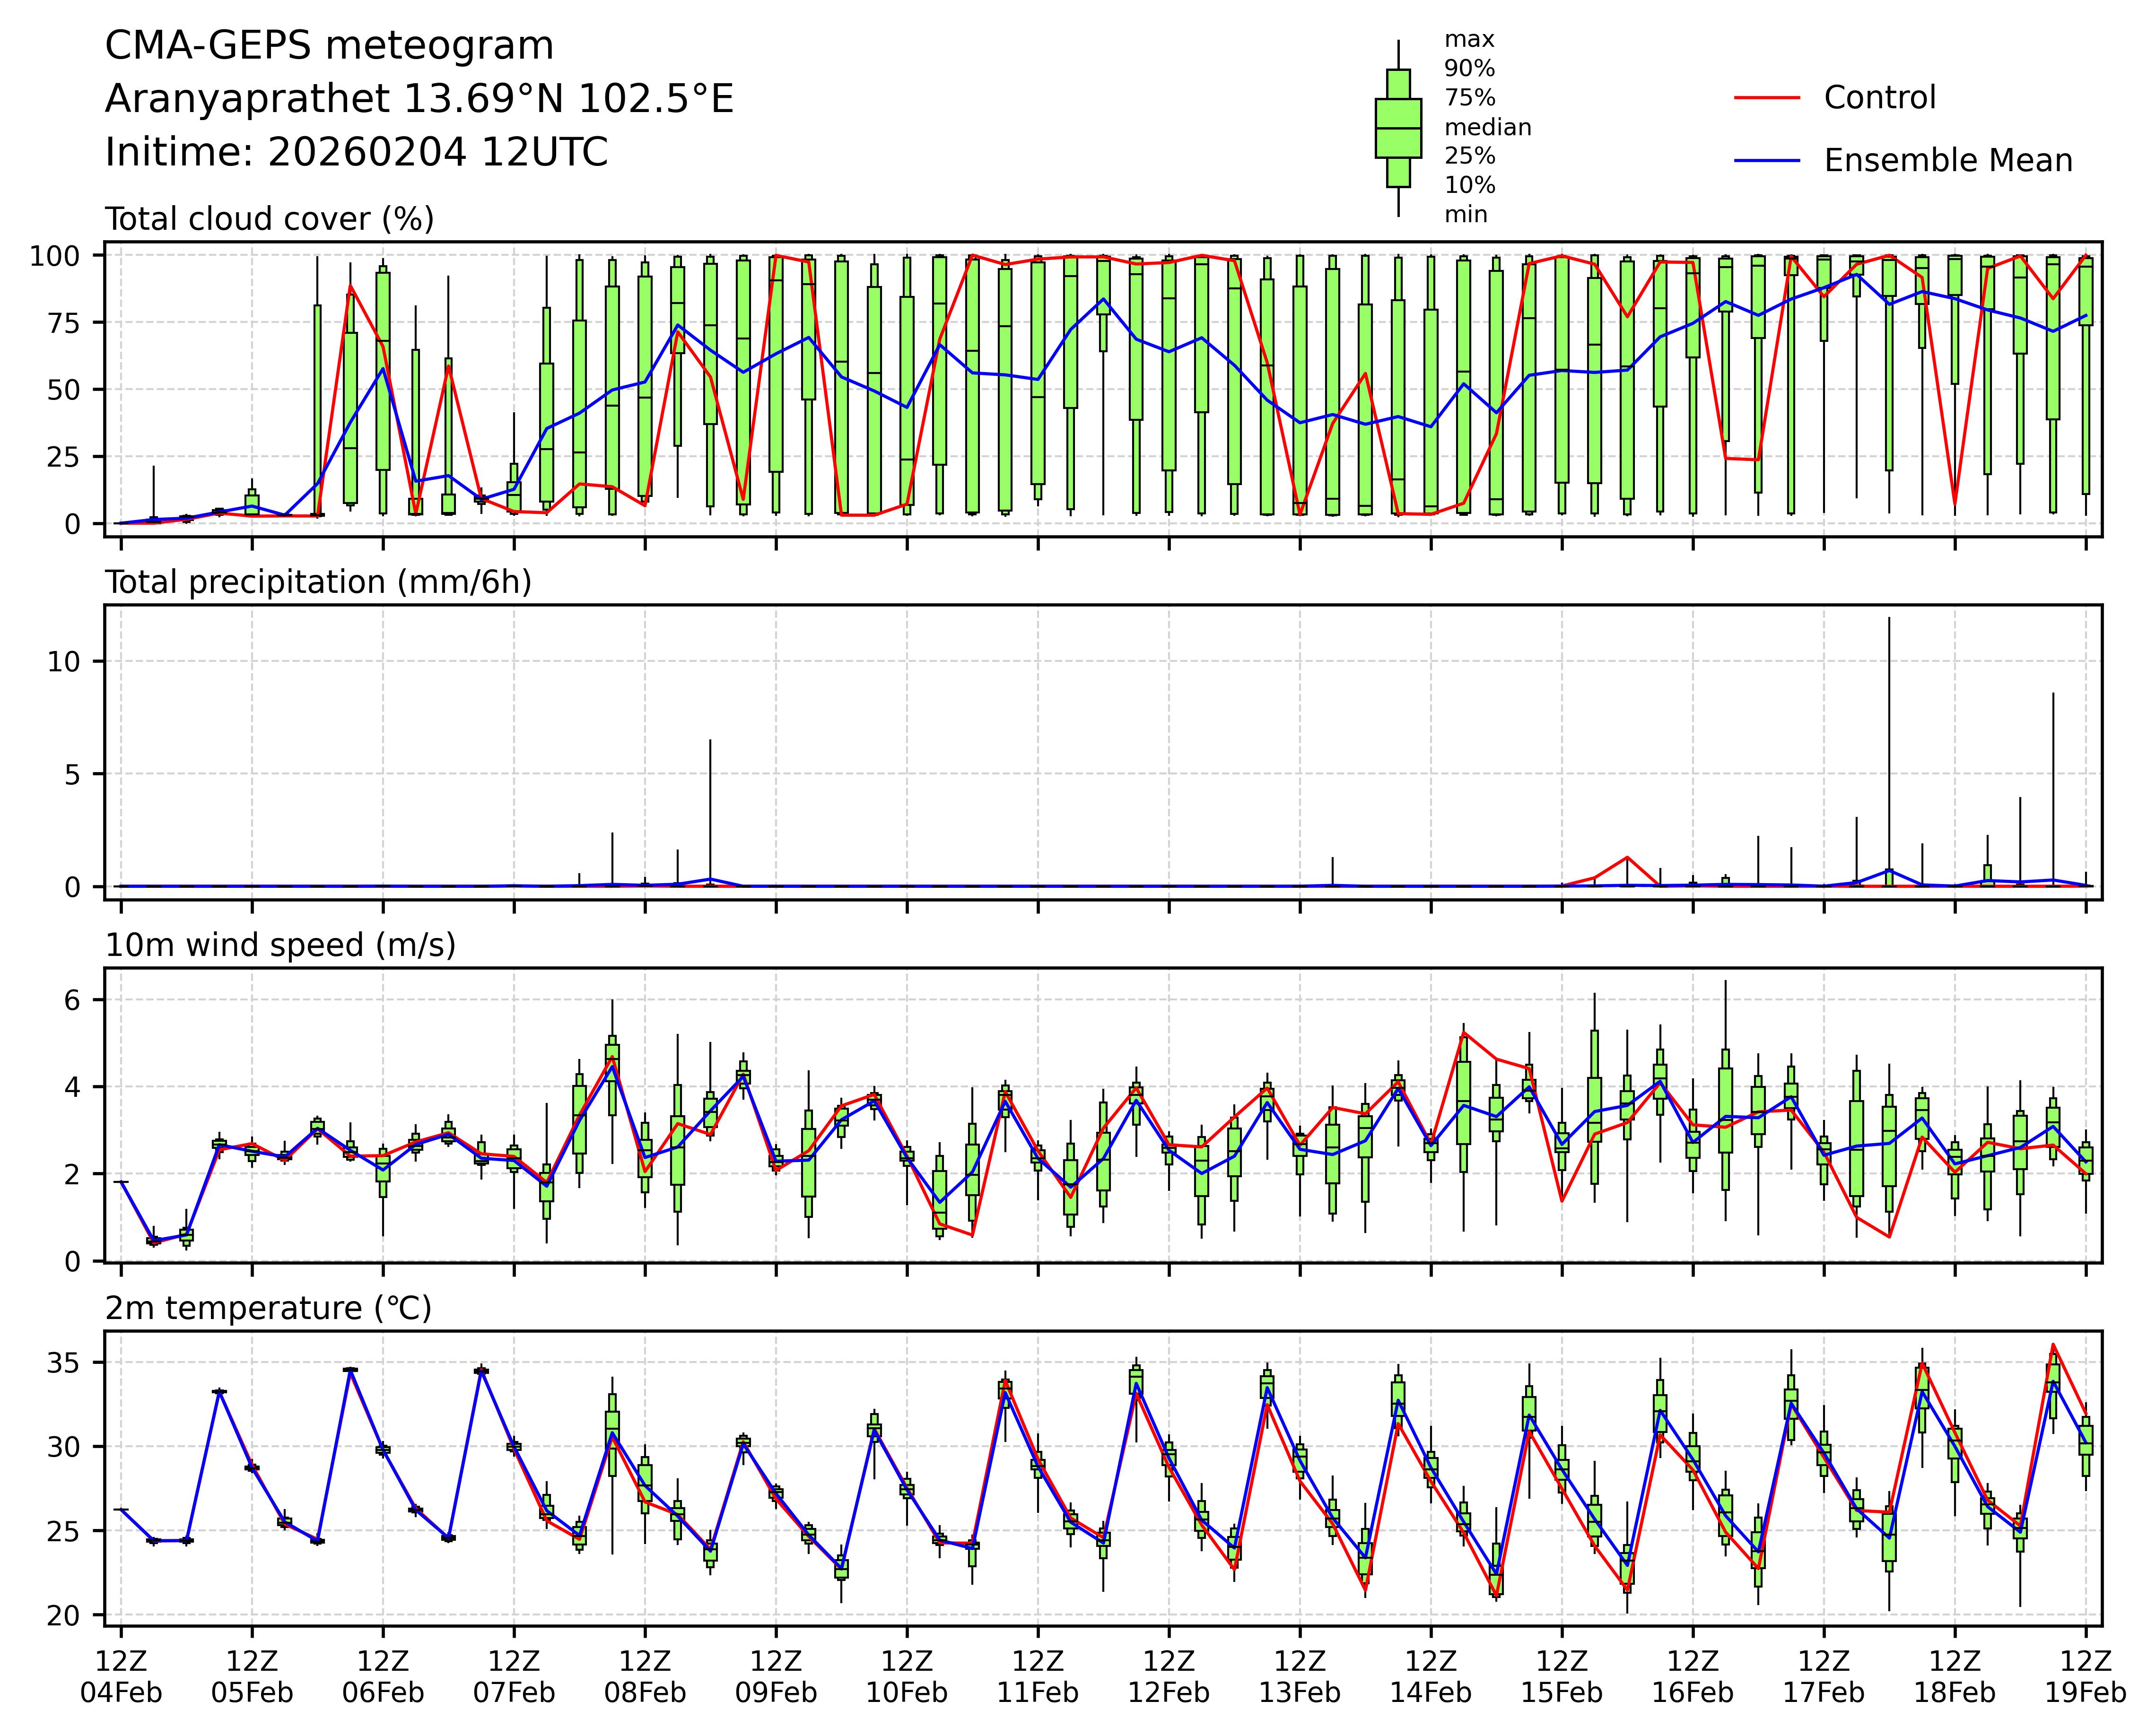Click the 'CMA-GEPS meteogram' title
The width and height of the screenshot is (2156, 1736).
pyautogui.click(x=329, y=46)
